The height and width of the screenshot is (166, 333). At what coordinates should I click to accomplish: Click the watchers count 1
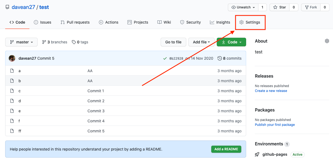(x=262, y=7)
